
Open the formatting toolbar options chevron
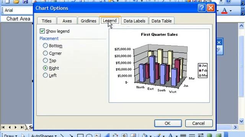pos(243,11)
